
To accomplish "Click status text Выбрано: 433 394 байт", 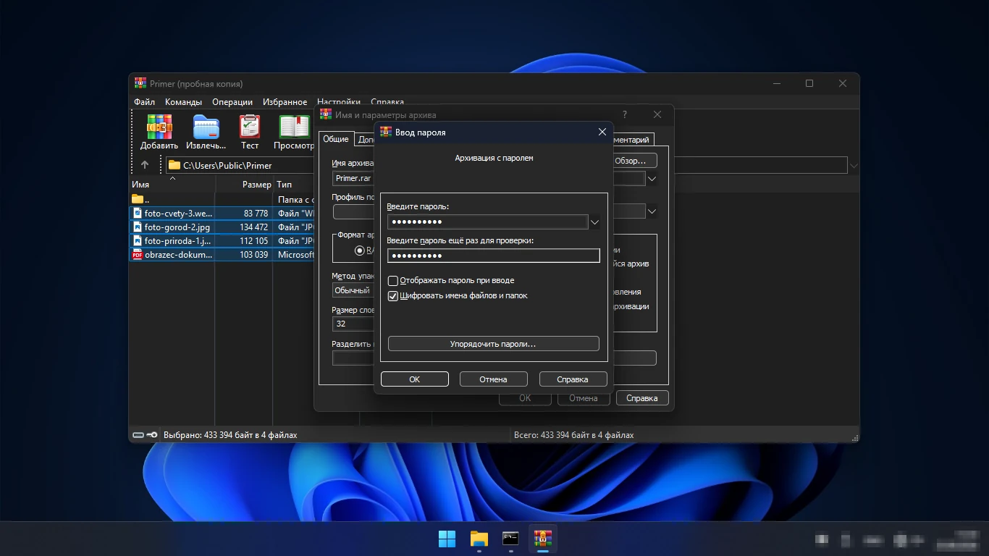I will [230, 435].
